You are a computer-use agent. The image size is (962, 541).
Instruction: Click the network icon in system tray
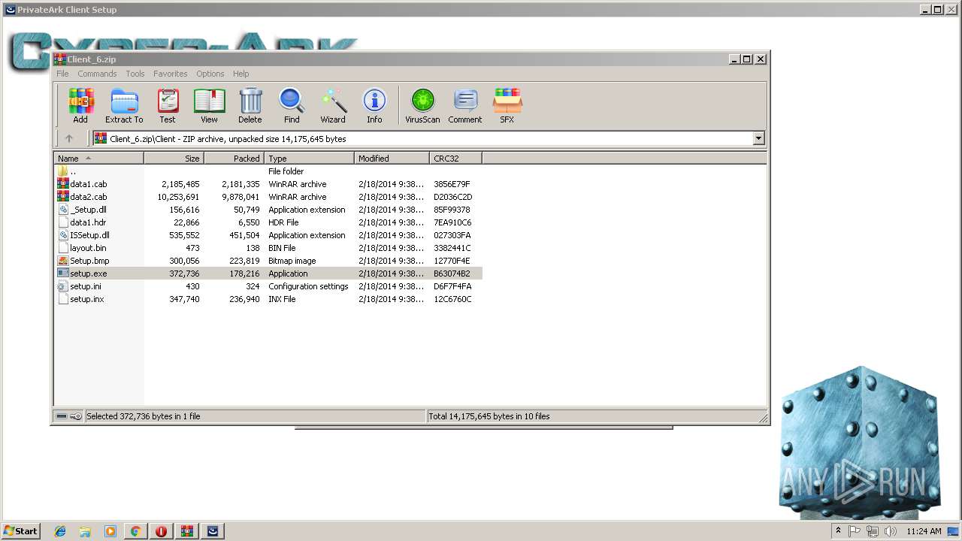click(873, 531)
